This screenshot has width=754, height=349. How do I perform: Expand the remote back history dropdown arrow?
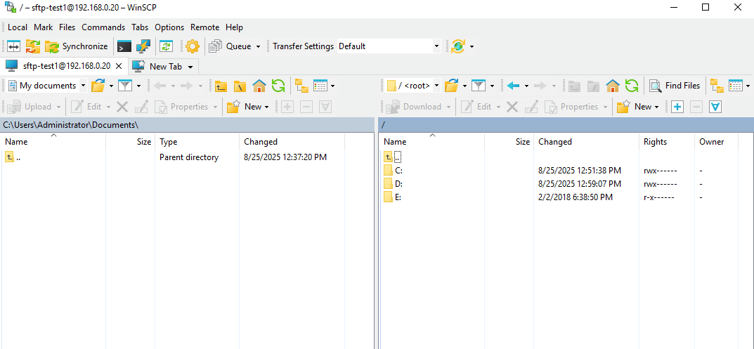[x=526, y=86]
